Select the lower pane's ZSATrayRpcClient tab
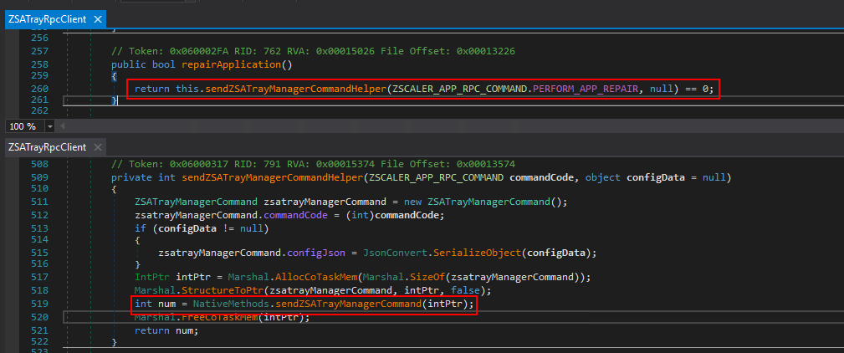This screenshot has height=353, width=844. (48, 147)
